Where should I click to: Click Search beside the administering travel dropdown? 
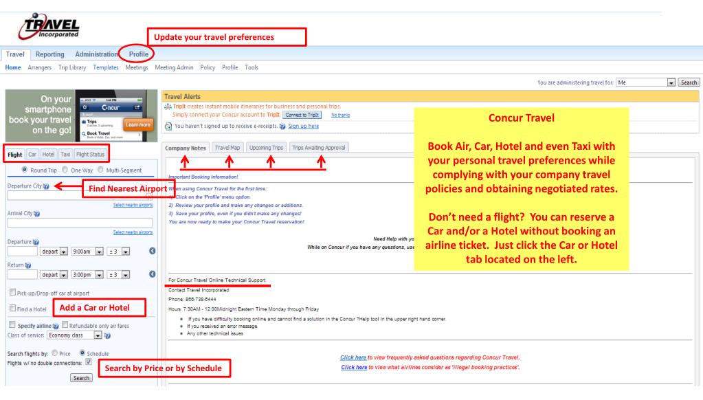(689, 82)
